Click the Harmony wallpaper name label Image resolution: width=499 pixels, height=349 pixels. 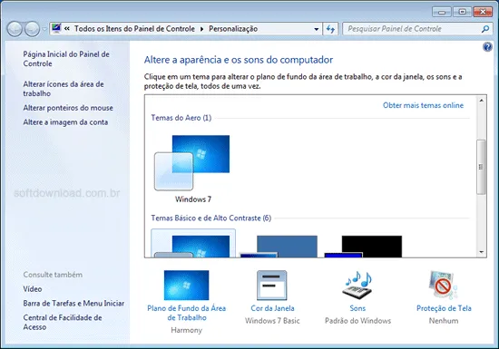[187, 330]
